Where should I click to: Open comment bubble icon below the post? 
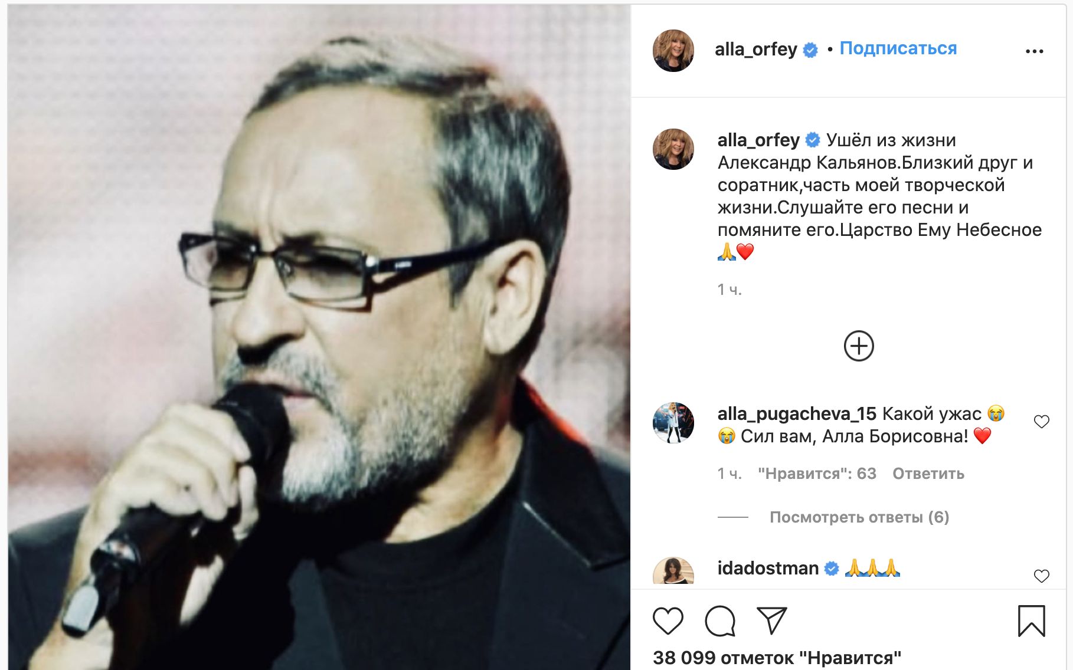click(720, 621)
